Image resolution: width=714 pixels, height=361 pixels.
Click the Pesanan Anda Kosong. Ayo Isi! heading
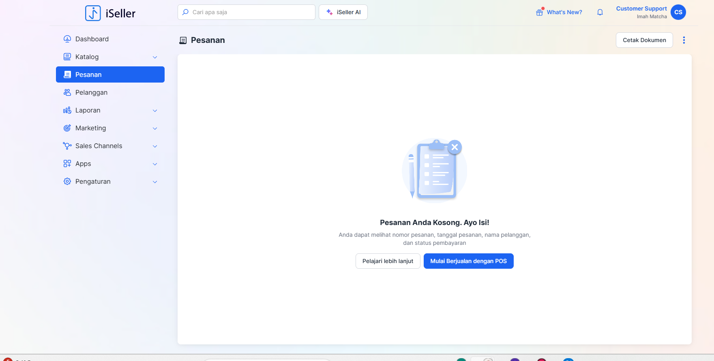pos(434,223)
